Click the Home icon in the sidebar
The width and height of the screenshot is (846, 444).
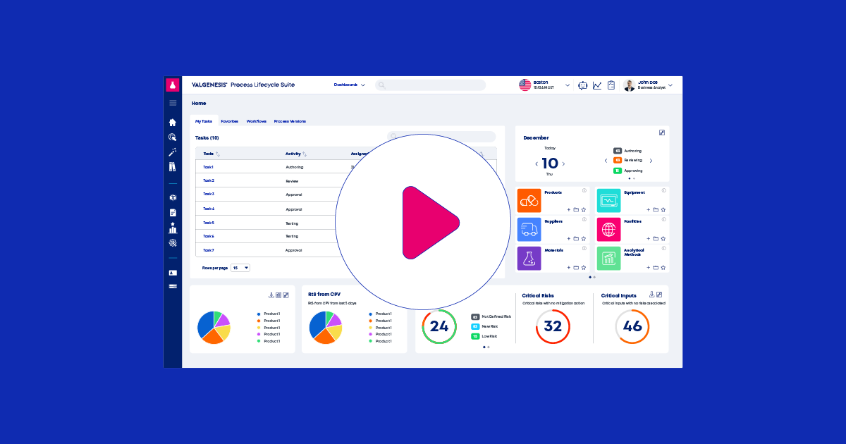click(x=173, y=123)
